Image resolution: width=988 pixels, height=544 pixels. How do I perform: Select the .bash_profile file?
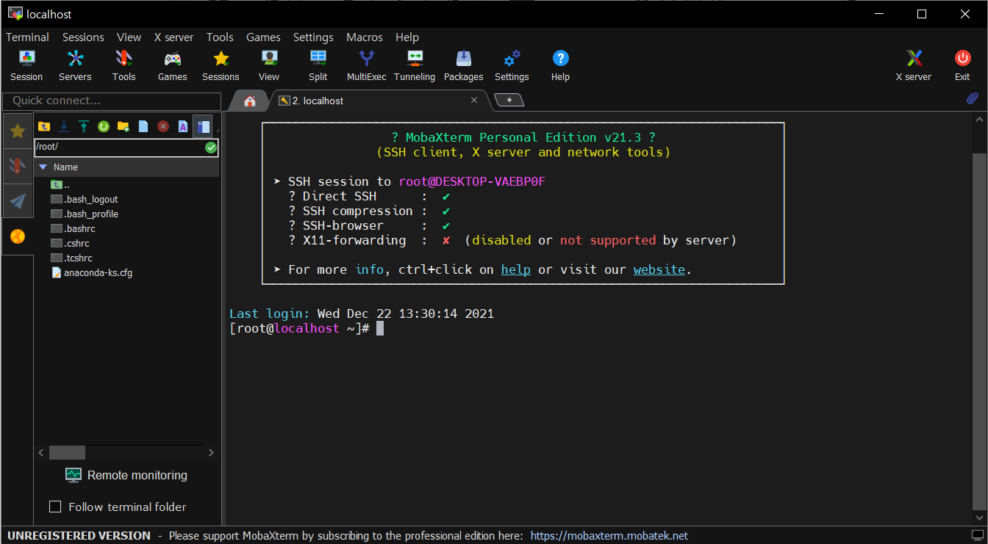click(x=85, y=214)
